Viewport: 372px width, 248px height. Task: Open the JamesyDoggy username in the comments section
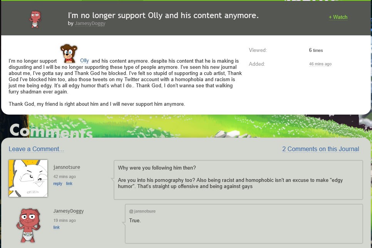(68, 211)
